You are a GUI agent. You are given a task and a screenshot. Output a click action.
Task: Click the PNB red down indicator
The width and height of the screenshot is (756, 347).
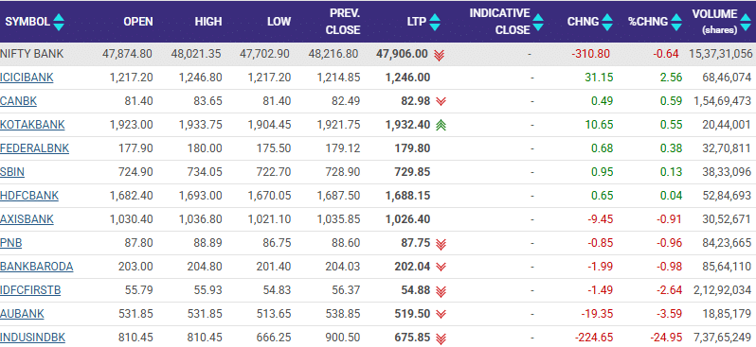441,244
